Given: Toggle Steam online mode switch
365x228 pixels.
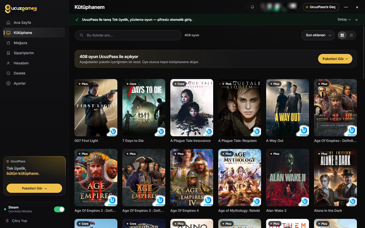Looking at the screenshot, I should [59, 209].
